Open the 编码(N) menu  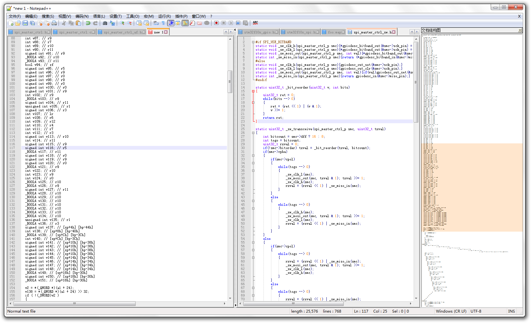[x=82, y=16]
